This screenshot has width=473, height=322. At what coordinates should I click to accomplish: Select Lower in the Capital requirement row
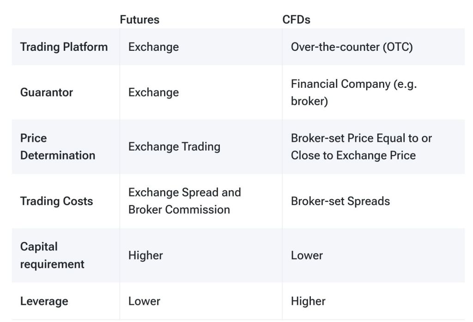[307, 255]
